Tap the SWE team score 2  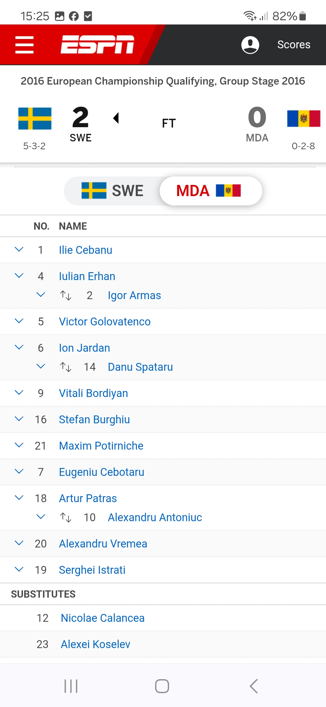[81, 117]
